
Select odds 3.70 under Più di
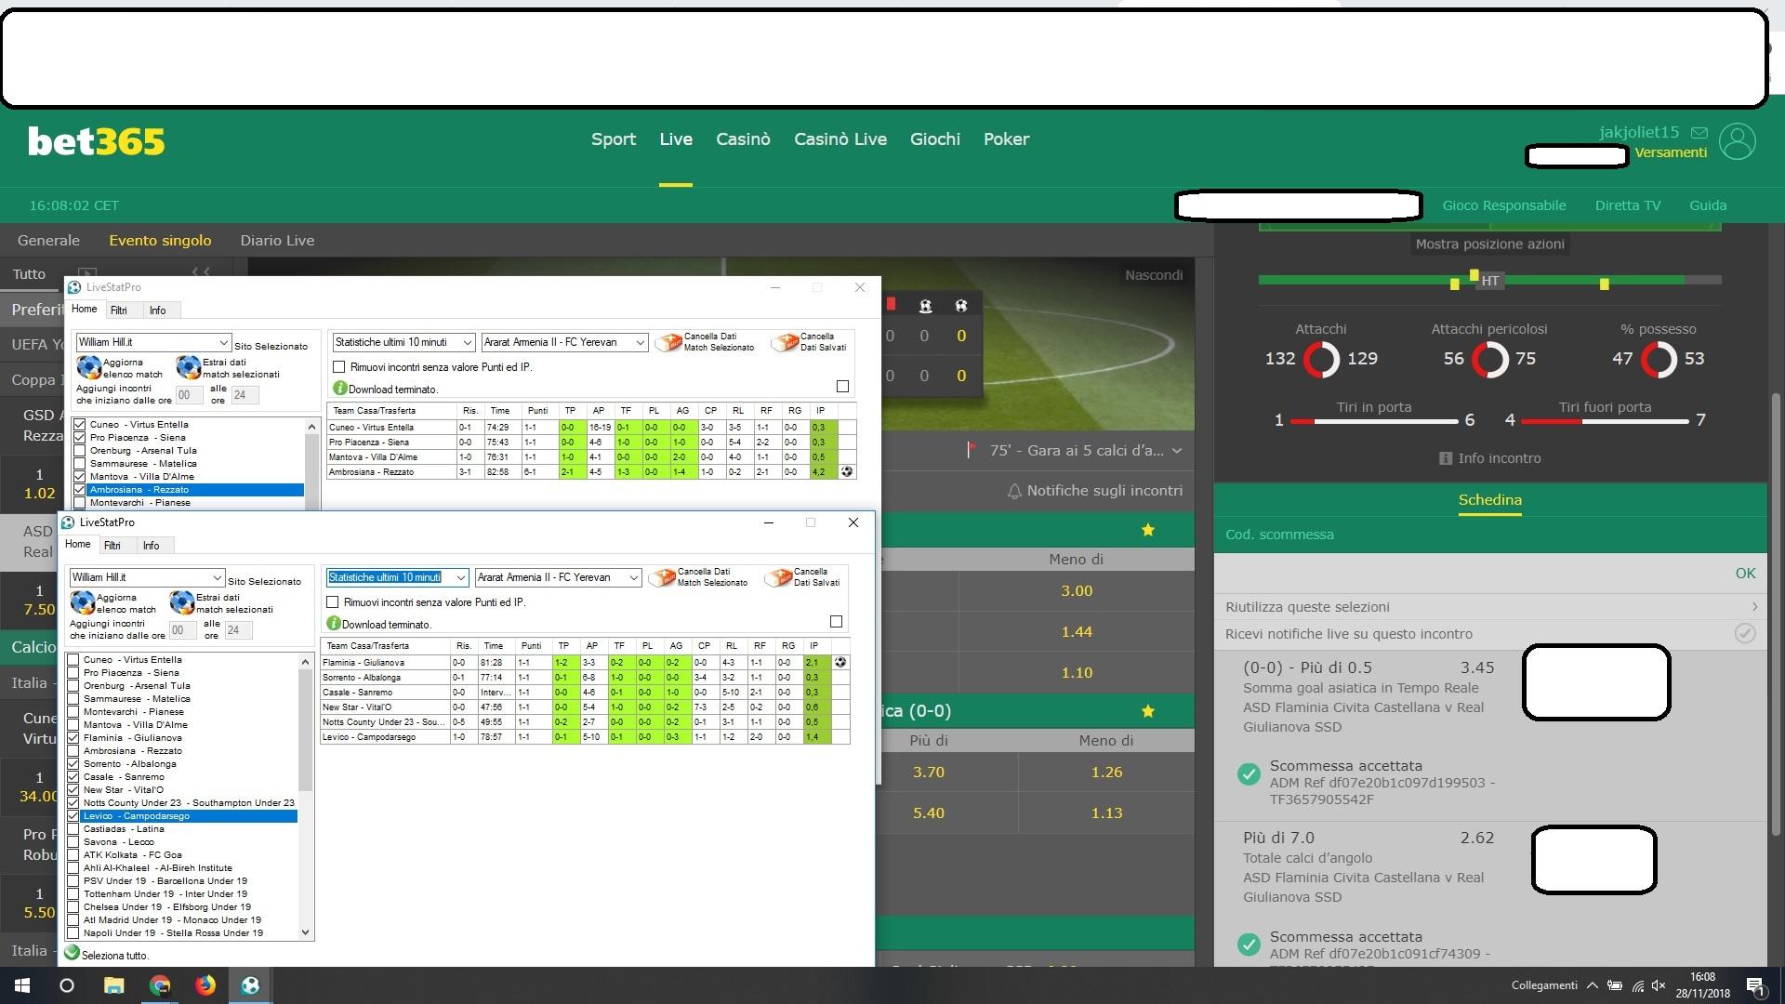[928, 773]
